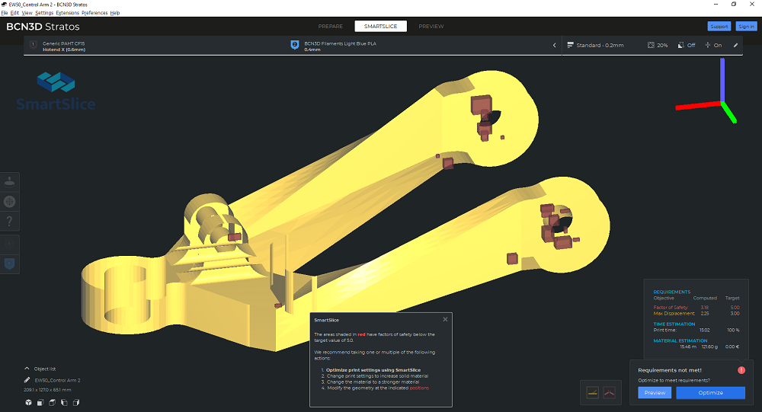Viewport: 762px width, 412px height.
Task: Click the red 'positions' link
Action: tap(419, 388)
